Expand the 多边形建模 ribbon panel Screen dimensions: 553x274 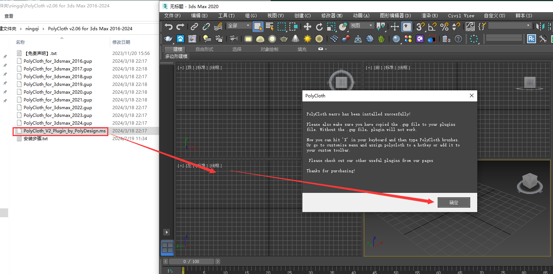(176, 56)
